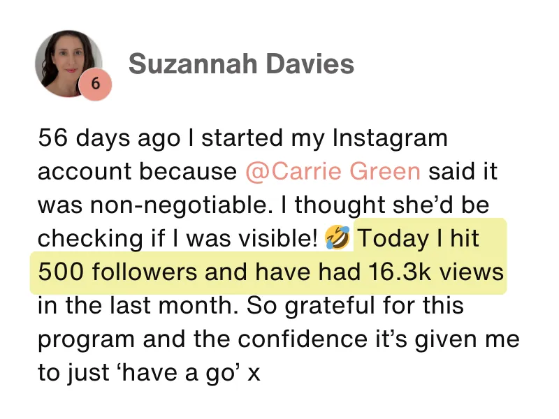Open Suzannah Davies' profile photo
The width and height of the screenshot is (559, 419).
(x=68, y=64)
